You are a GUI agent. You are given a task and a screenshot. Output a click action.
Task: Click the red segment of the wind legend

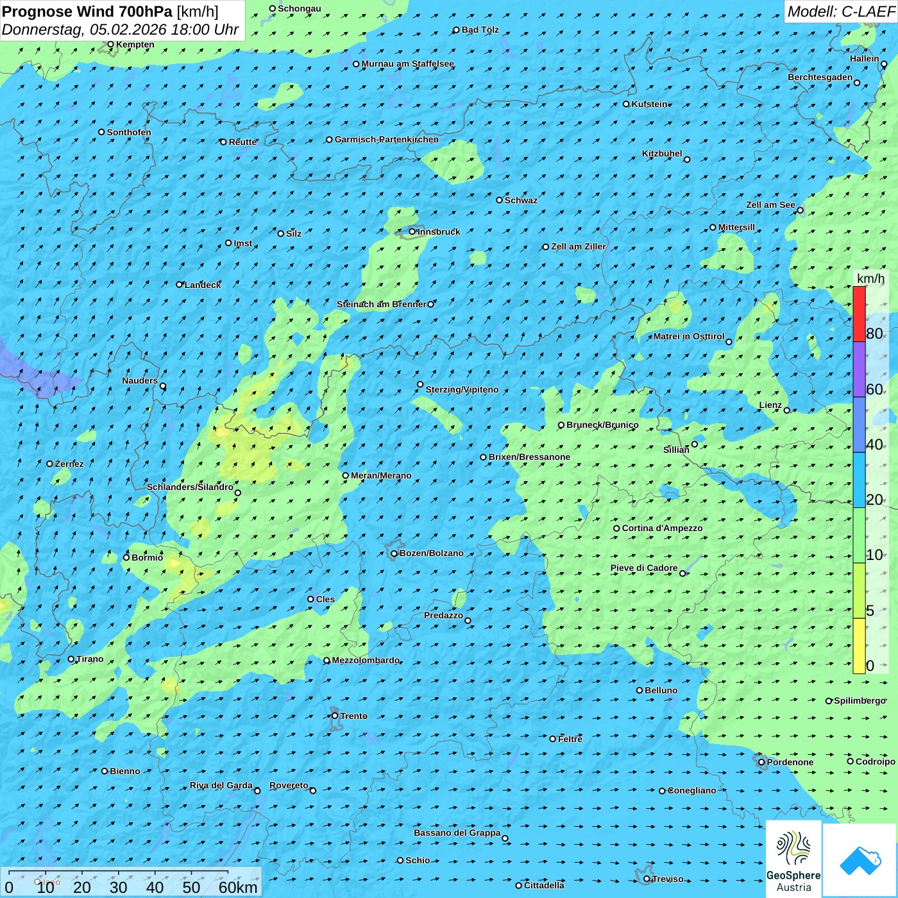click(x=859, y=314)
